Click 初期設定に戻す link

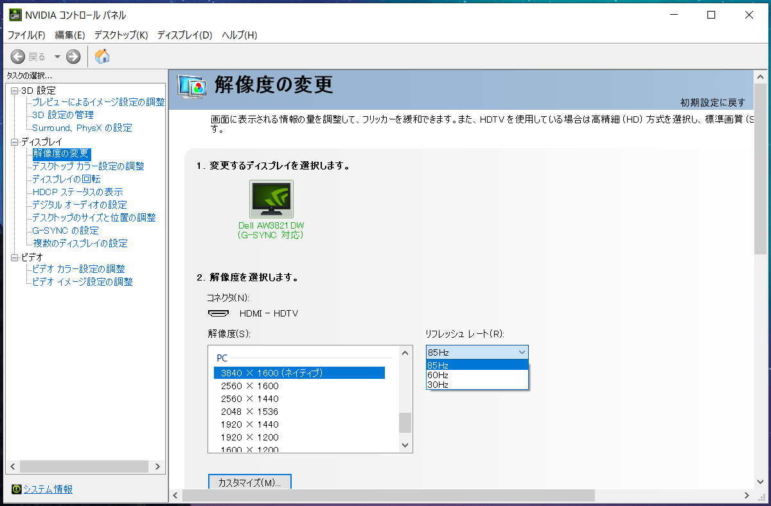pos(713,103)
